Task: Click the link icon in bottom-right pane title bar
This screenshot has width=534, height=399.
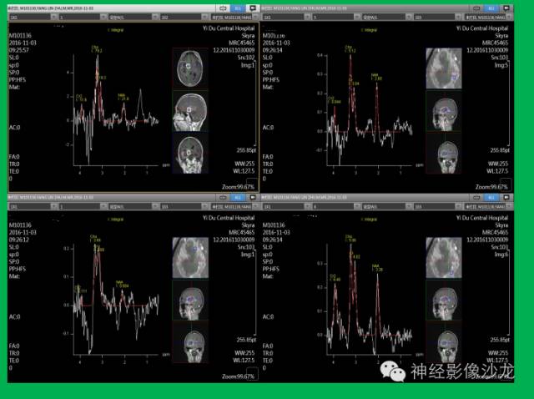Action: click(x=476, y=198)
